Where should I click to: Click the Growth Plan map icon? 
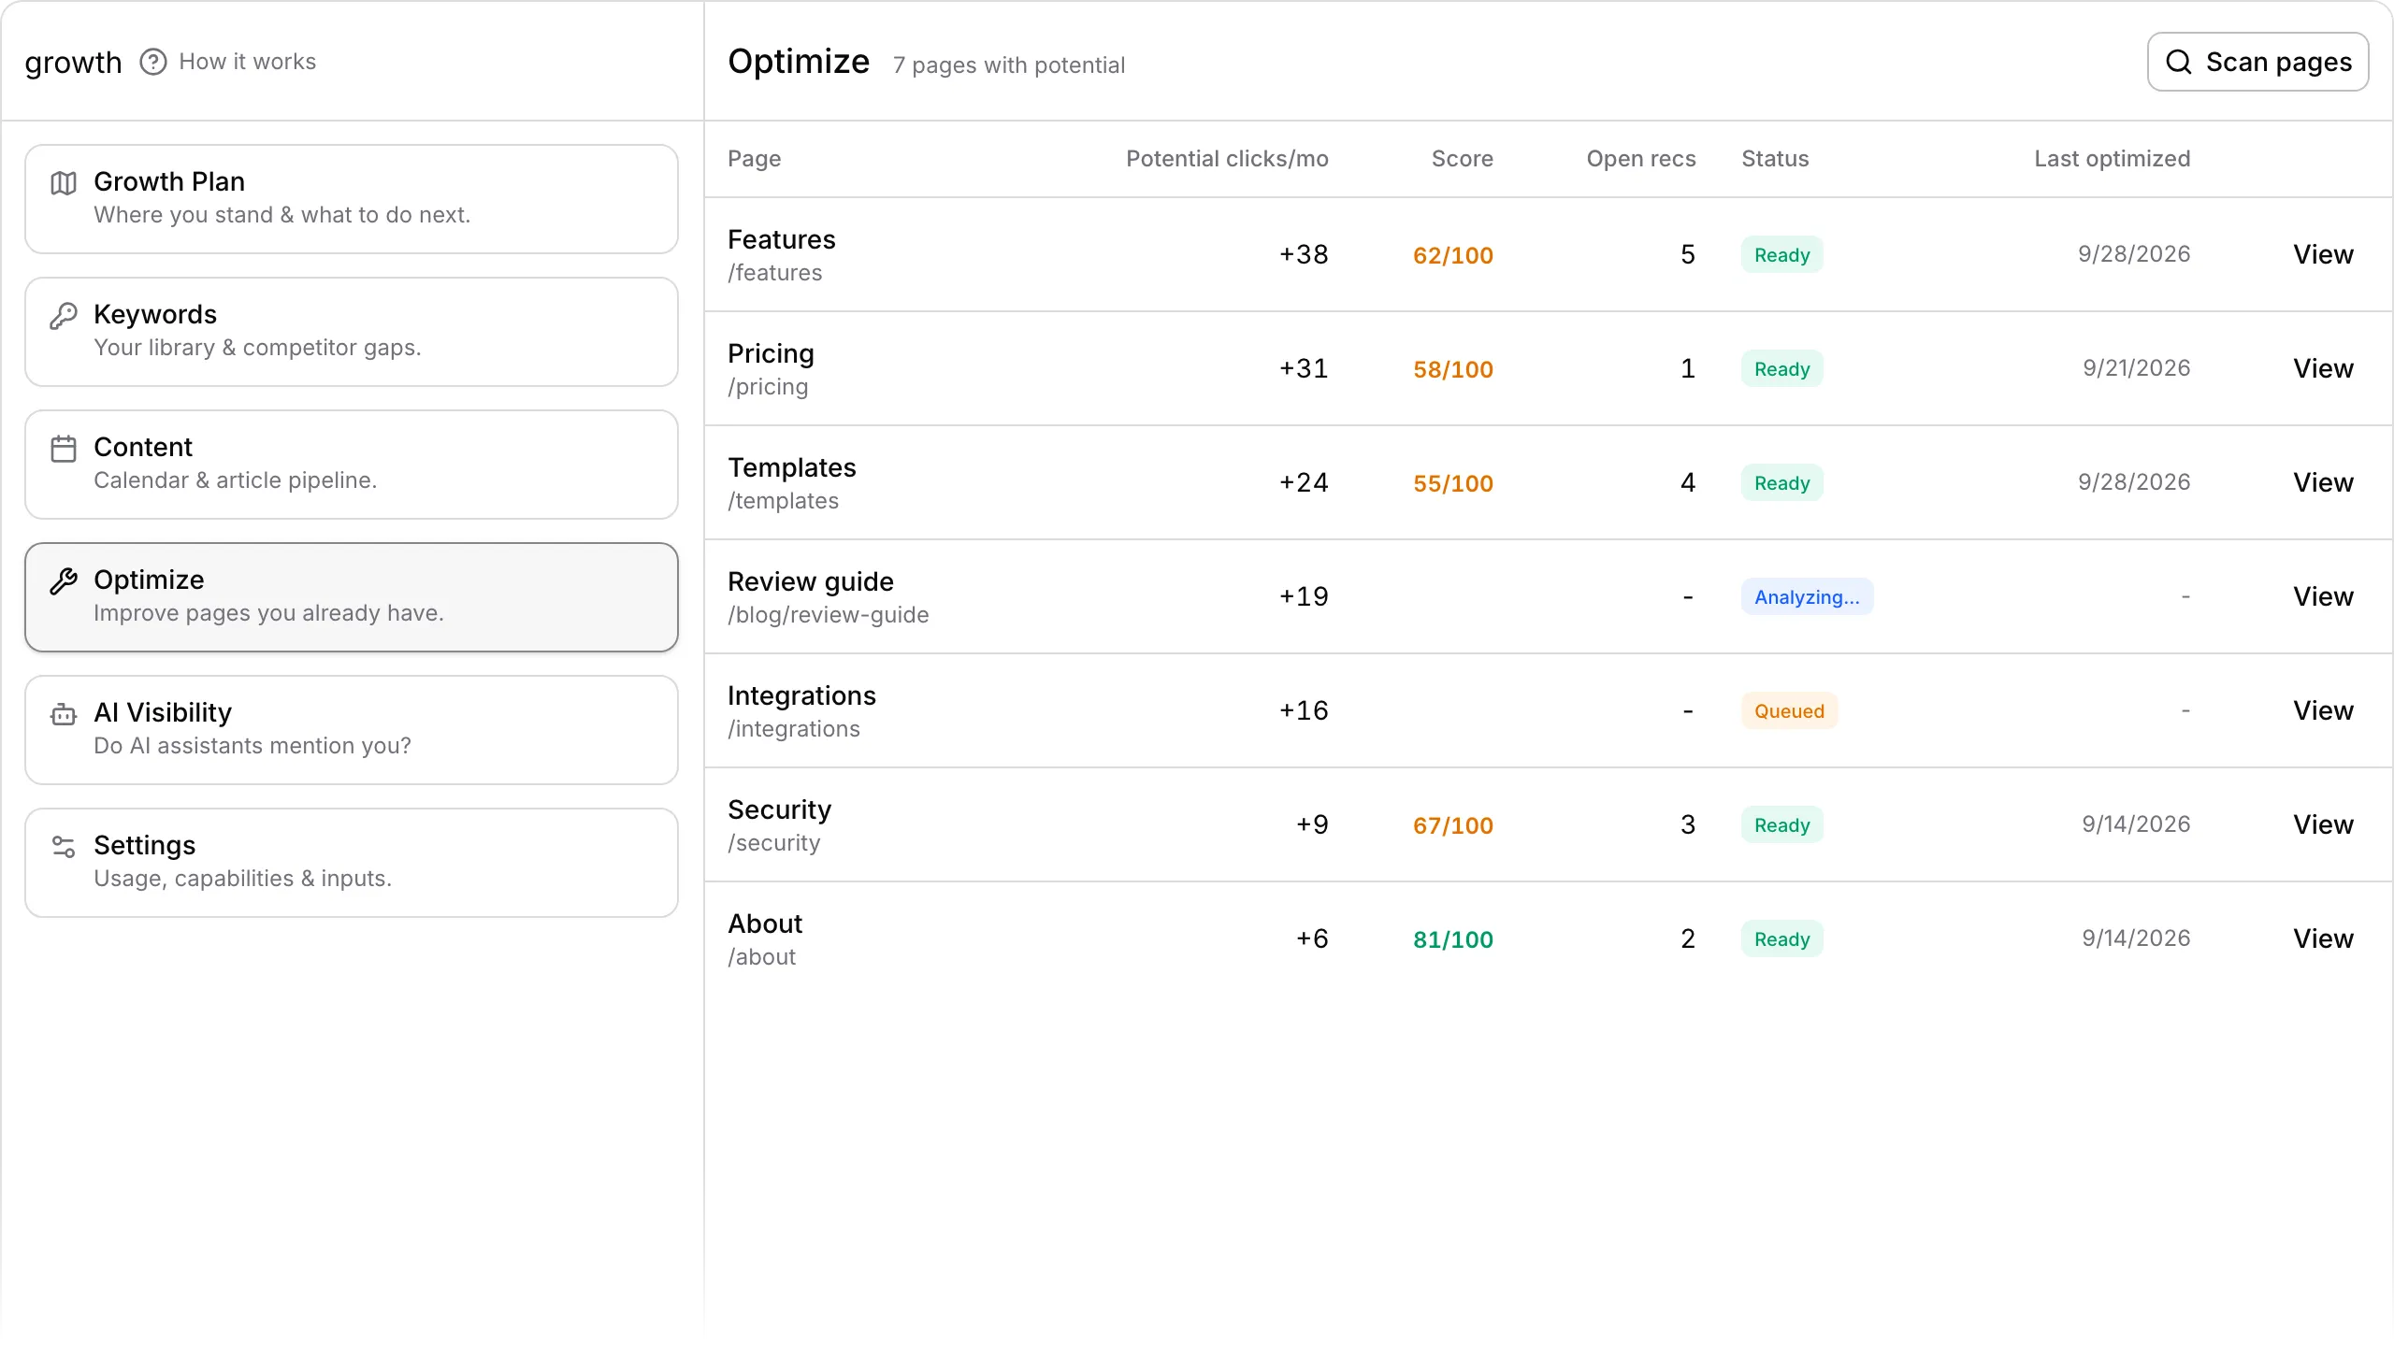(64, 183)
